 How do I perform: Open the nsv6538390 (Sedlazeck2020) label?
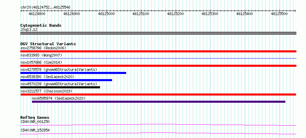click(47, 77)
